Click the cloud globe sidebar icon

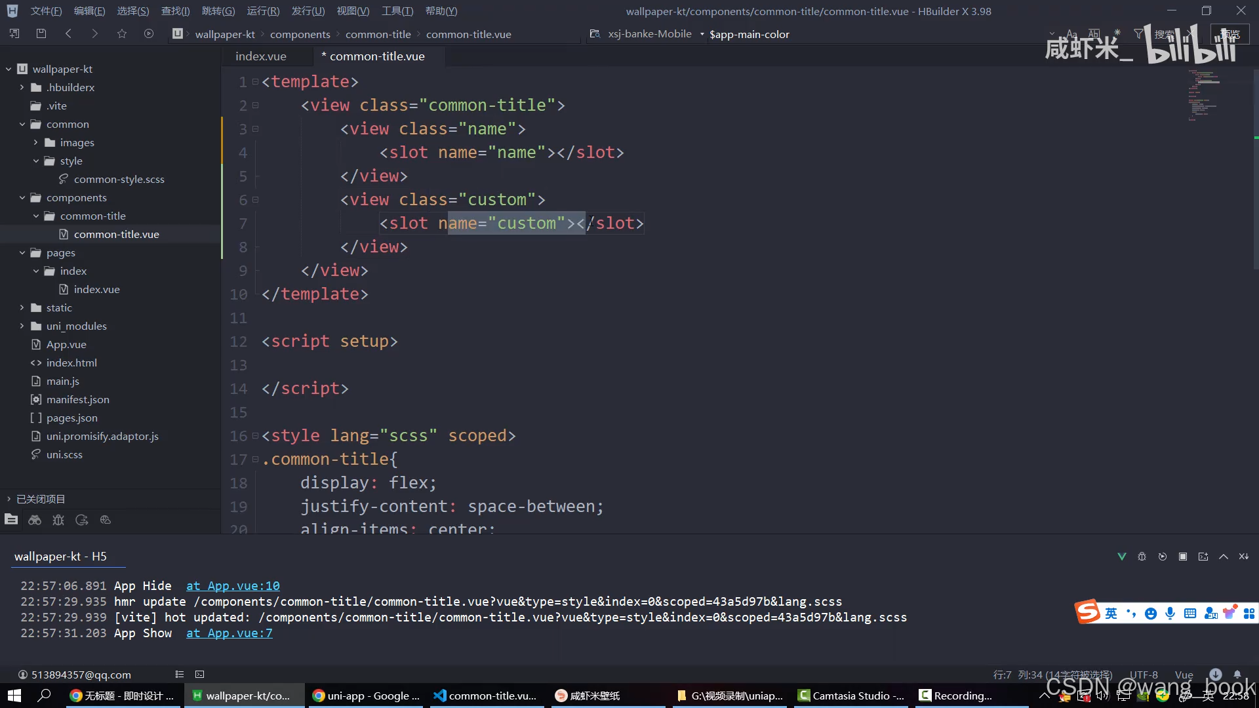[x=106, y=520]
